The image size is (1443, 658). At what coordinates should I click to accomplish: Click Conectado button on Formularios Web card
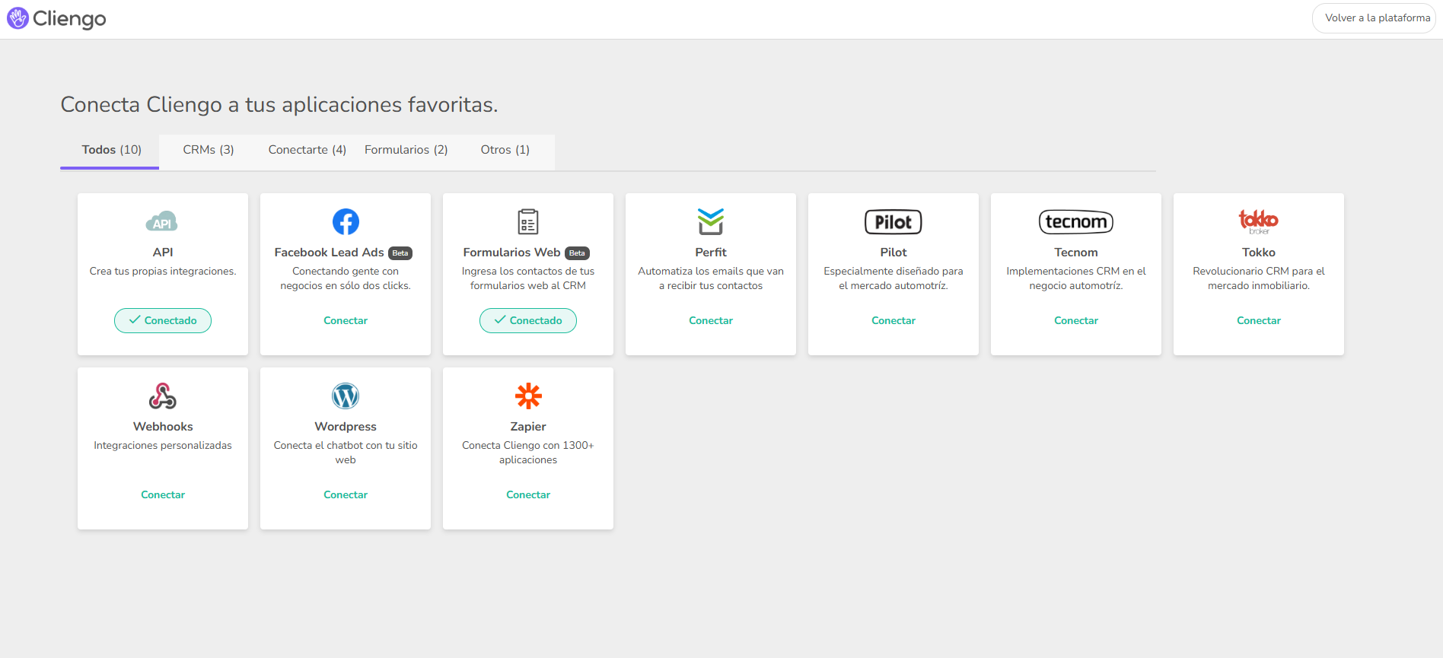click(528, 320)
